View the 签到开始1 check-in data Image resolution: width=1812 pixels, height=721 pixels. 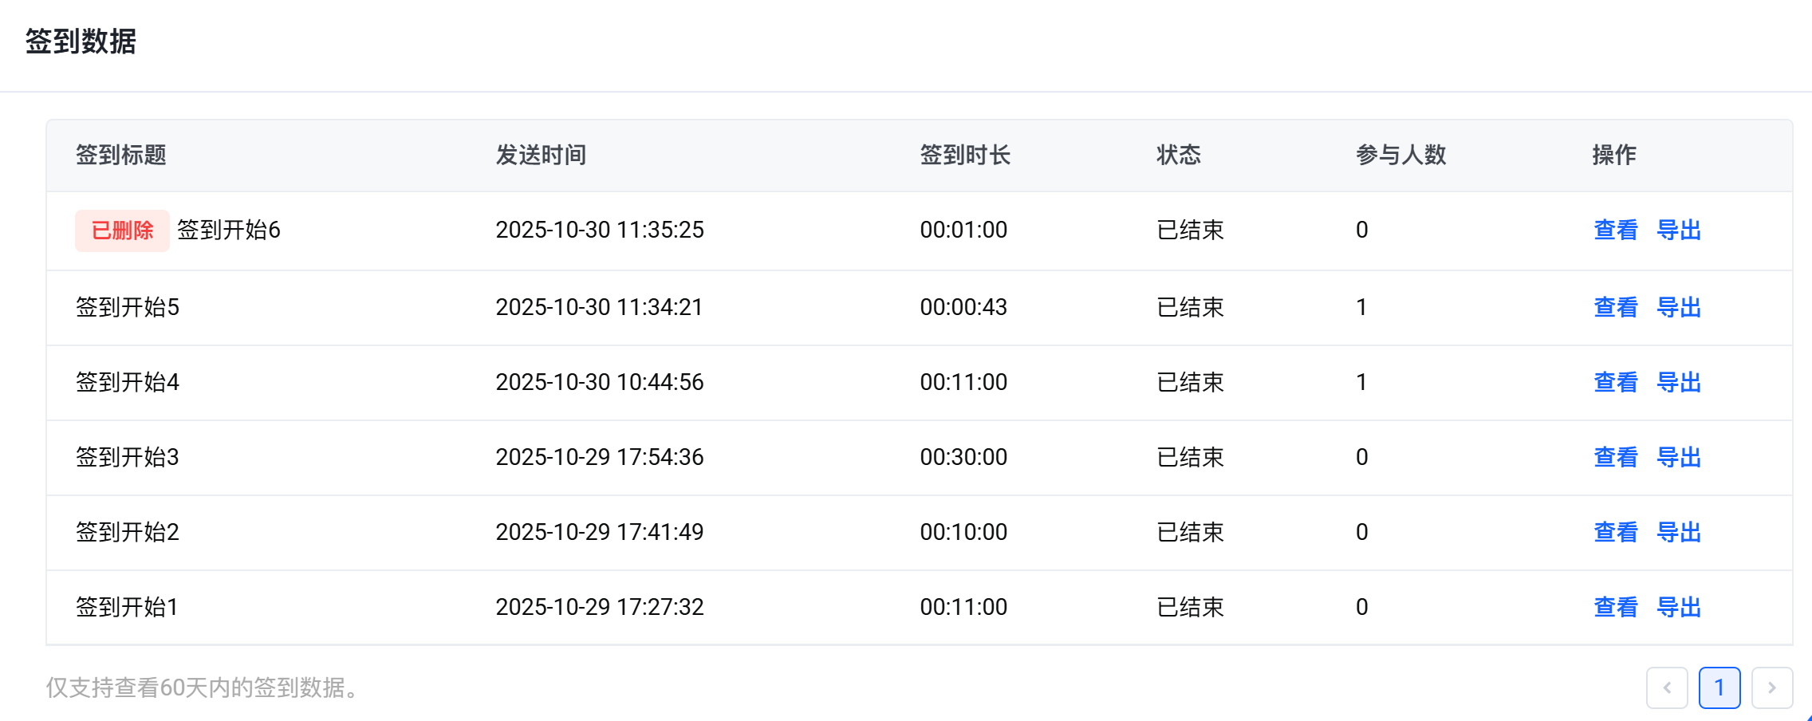pos(1615,607)
